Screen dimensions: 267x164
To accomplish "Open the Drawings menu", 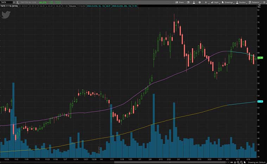I will coord(227,2).
